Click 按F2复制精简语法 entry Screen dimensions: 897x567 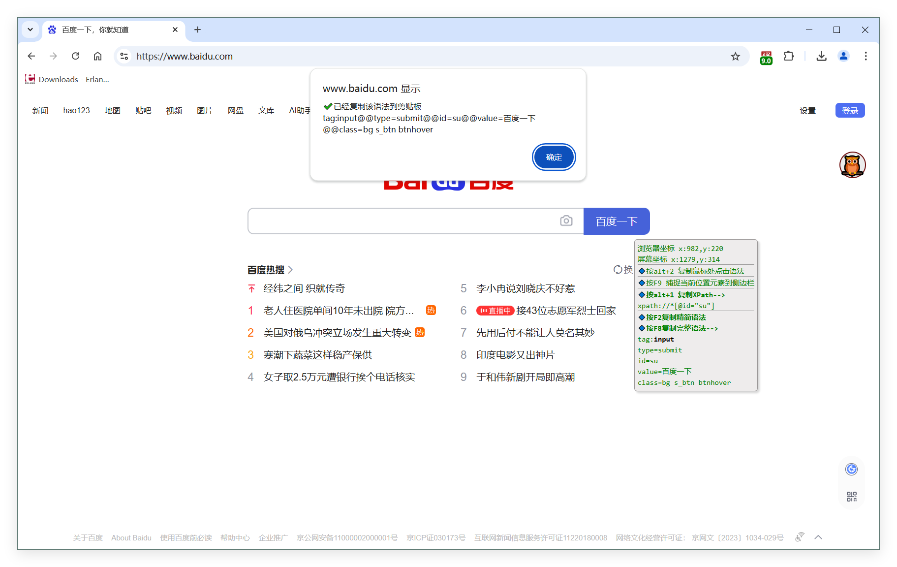(x=672, y=317)
